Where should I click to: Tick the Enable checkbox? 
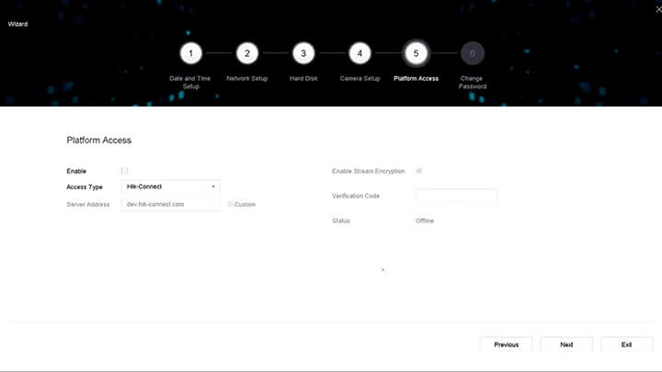[125, 171]
